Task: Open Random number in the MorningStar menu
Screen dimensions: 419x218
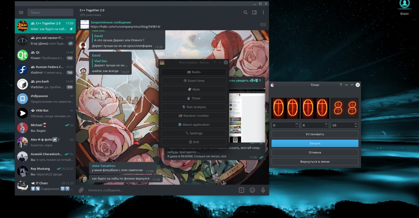Action: click(194, 116)
